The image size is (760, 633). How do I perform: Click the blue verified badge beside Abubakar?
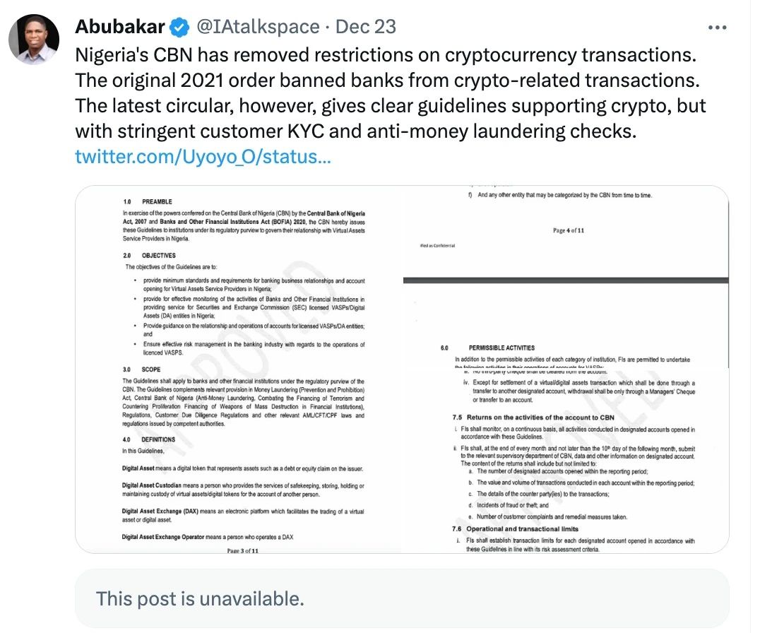(180, 27)
